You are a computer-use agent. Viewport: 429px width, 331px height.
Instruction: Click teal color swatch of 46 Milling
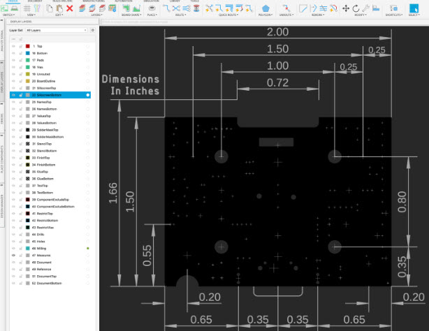(28, 249)
